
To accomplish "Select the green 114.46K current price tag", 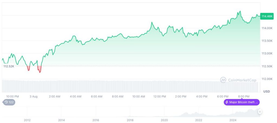I will [x=266, y=16].
